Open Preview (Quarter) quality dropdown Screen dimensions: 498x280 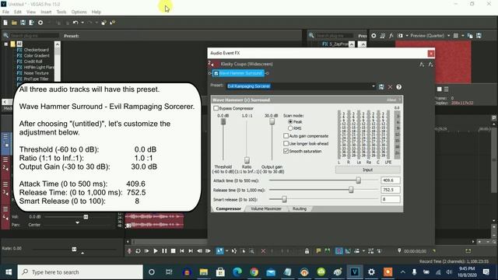coord(448,36)
